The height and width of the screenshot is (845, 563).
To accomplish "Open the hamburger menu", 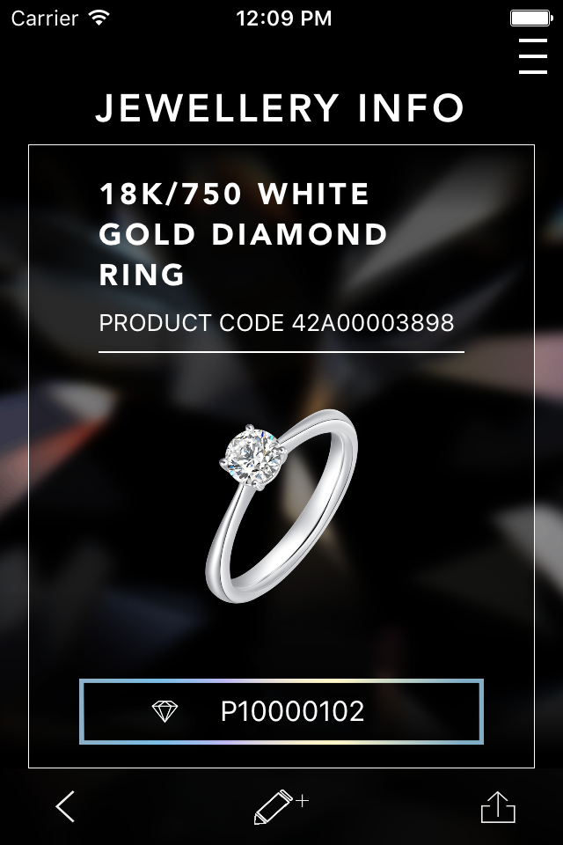I will click(533, 55).
